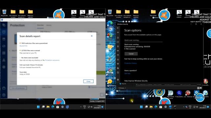Click the 'Sunday, 14 August 2022' date tooltip
The image size is (211, 118).
97,101
